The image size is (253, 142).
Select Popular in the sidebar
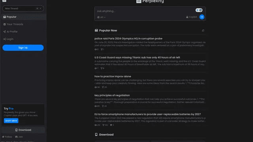(23, 17)
